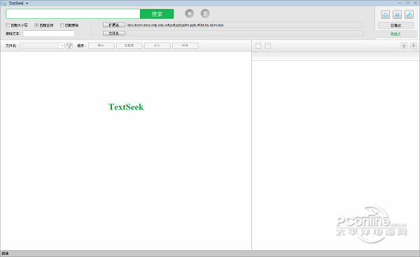Enable the third match option checkbox
Screen dimensions: 420x257
point(62,25)
